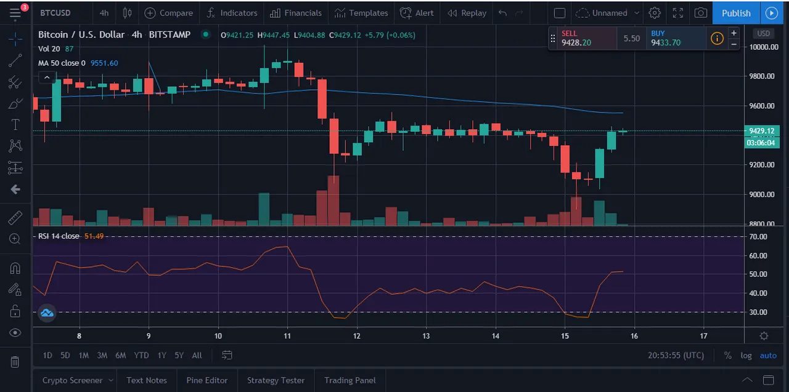Viewport: 789px width, 392px height.
Task: Open the Indicators list
Action: [x=232, y=13]
